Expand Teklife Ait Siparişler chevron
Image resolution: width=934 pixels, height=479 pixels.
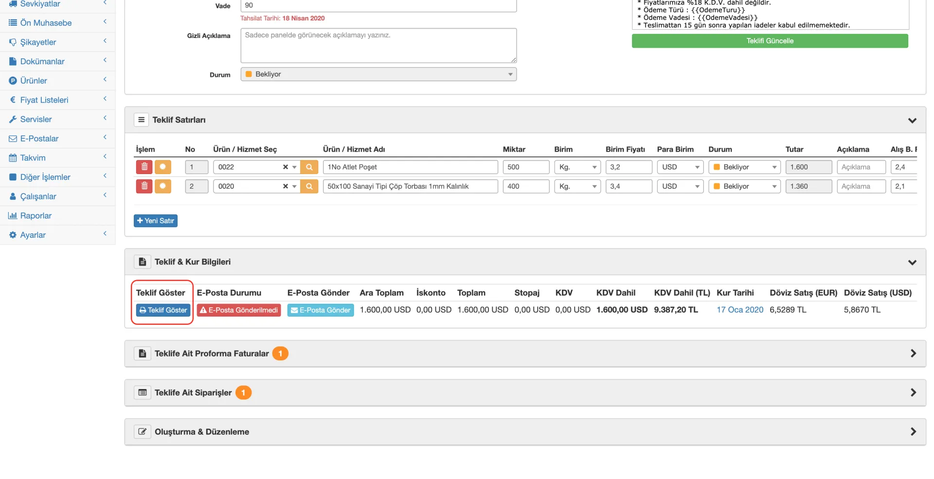[x=913, y=392]
